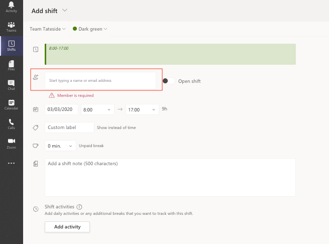
Task: Select the Shifts app icon
Action: pos(12,46)
